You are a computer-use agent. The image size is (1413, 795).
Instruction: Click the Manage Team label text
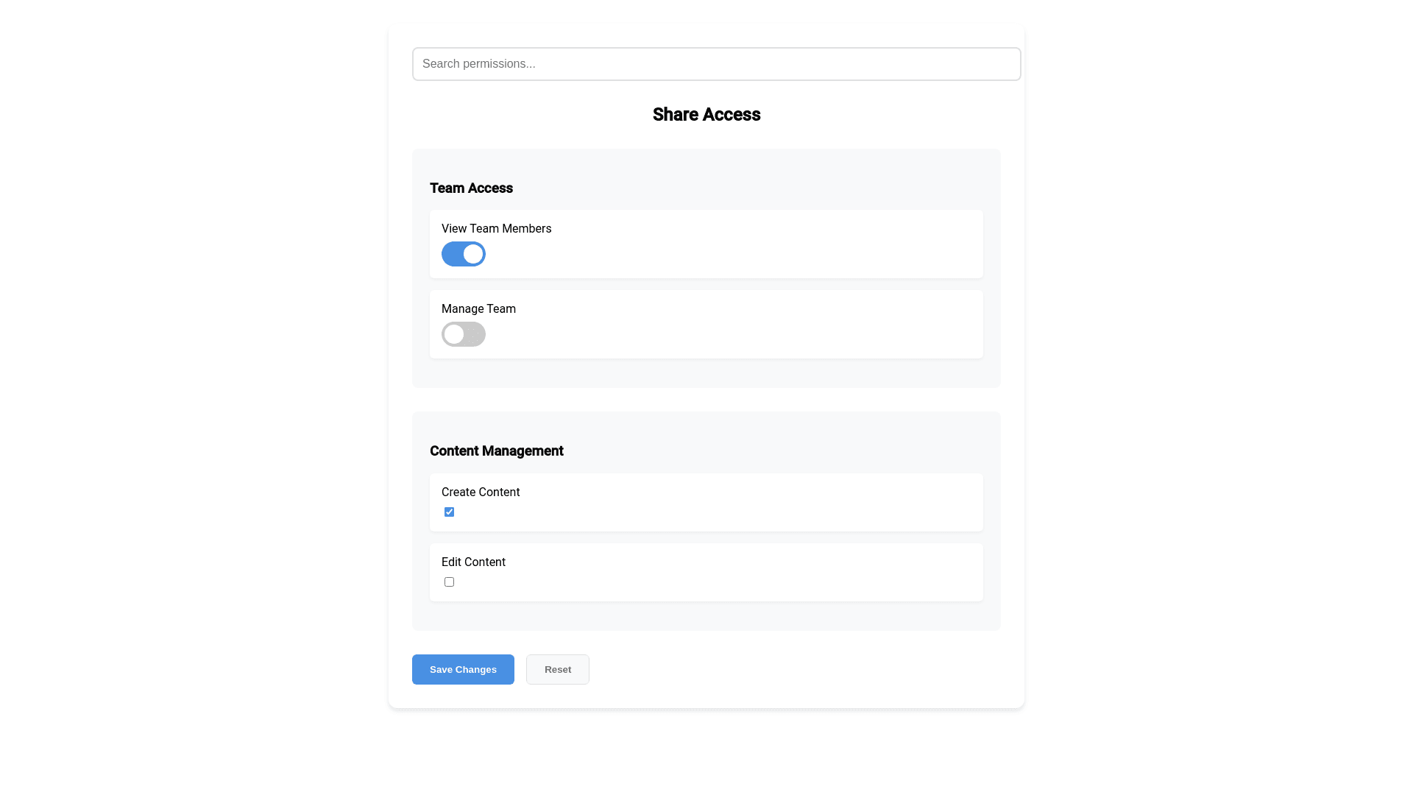point(478,308)
